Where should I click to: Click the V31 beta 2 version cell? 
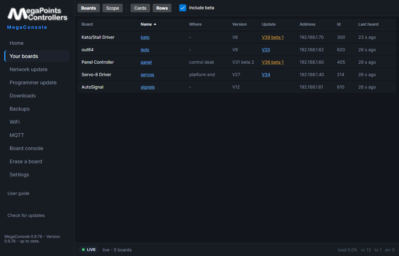pos(243,62)
